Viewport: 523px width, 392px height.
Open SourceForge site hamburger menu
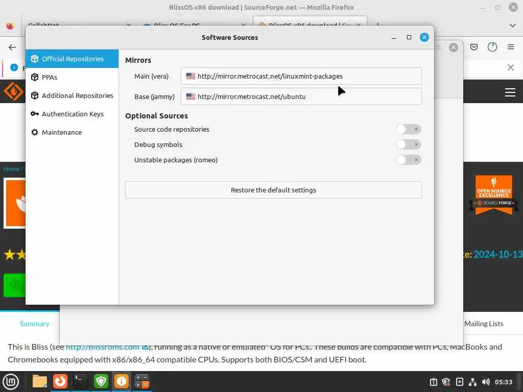pos(510,92)
